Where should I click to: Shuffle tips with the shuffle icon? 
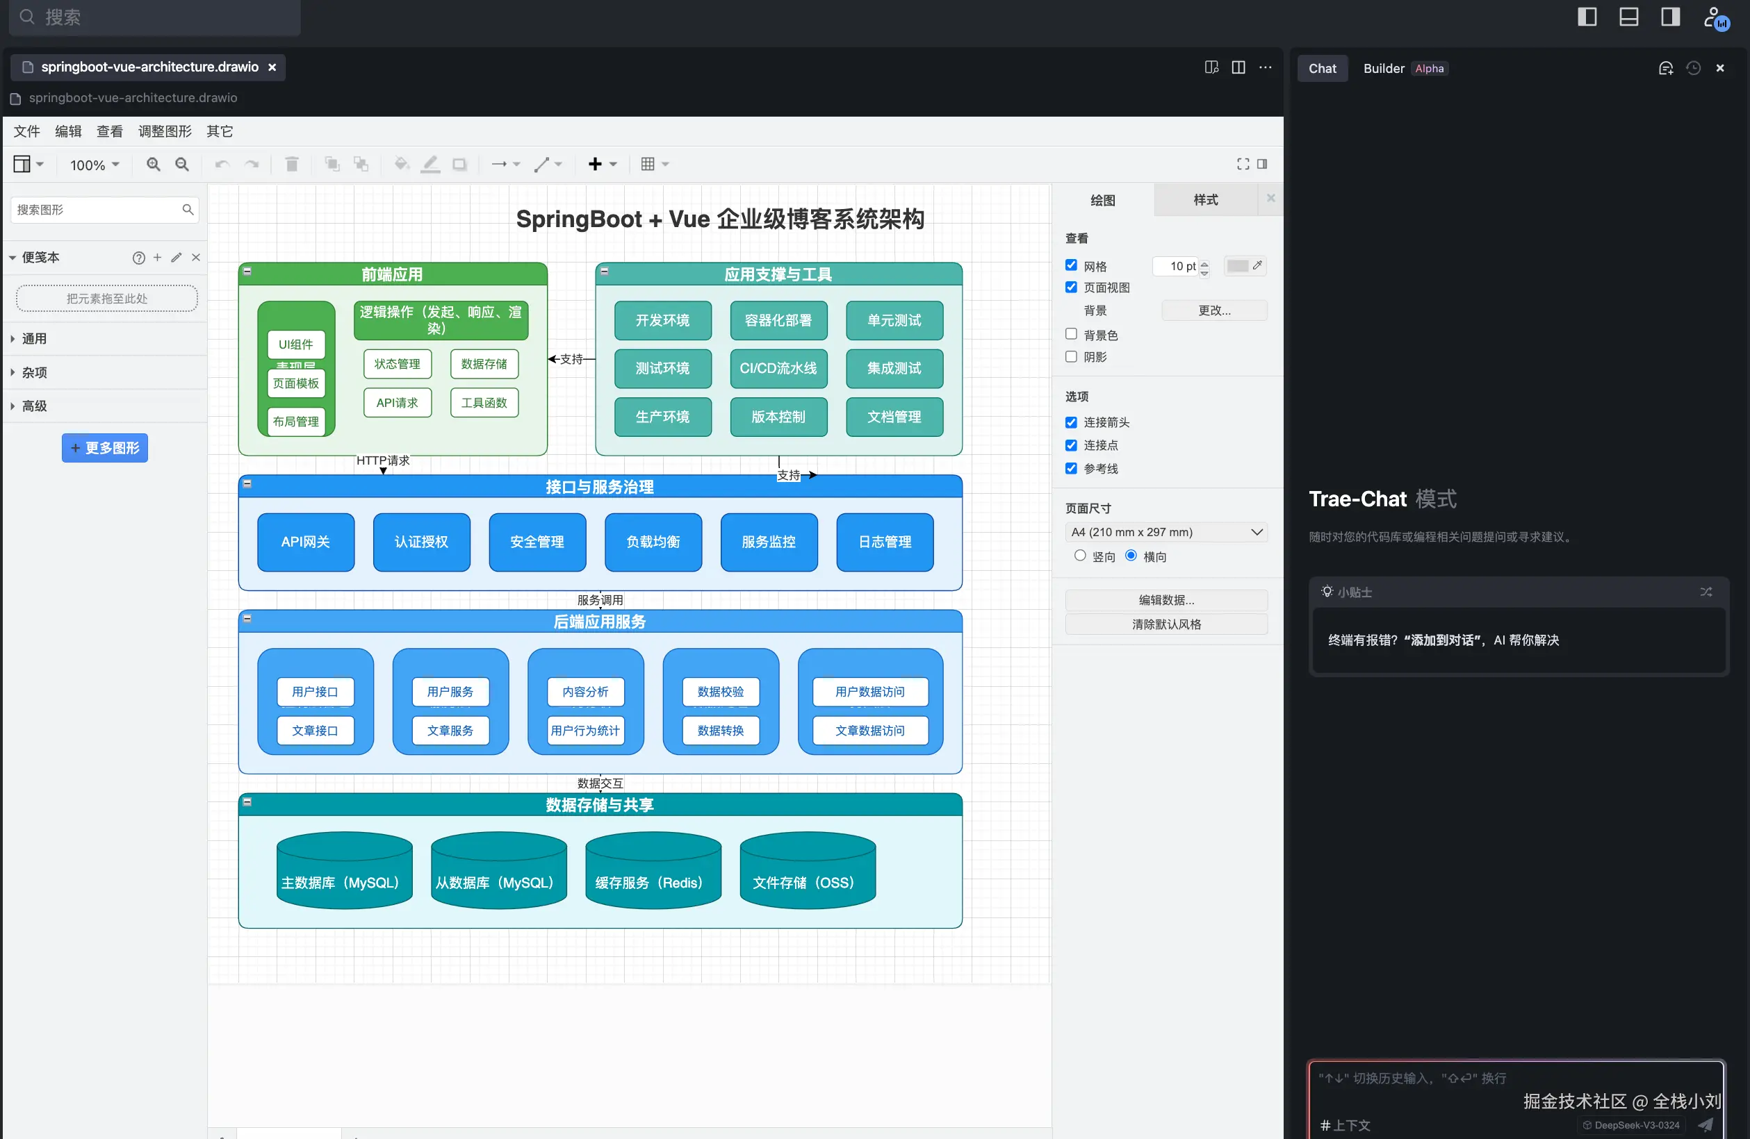[x=1706, y=592]
